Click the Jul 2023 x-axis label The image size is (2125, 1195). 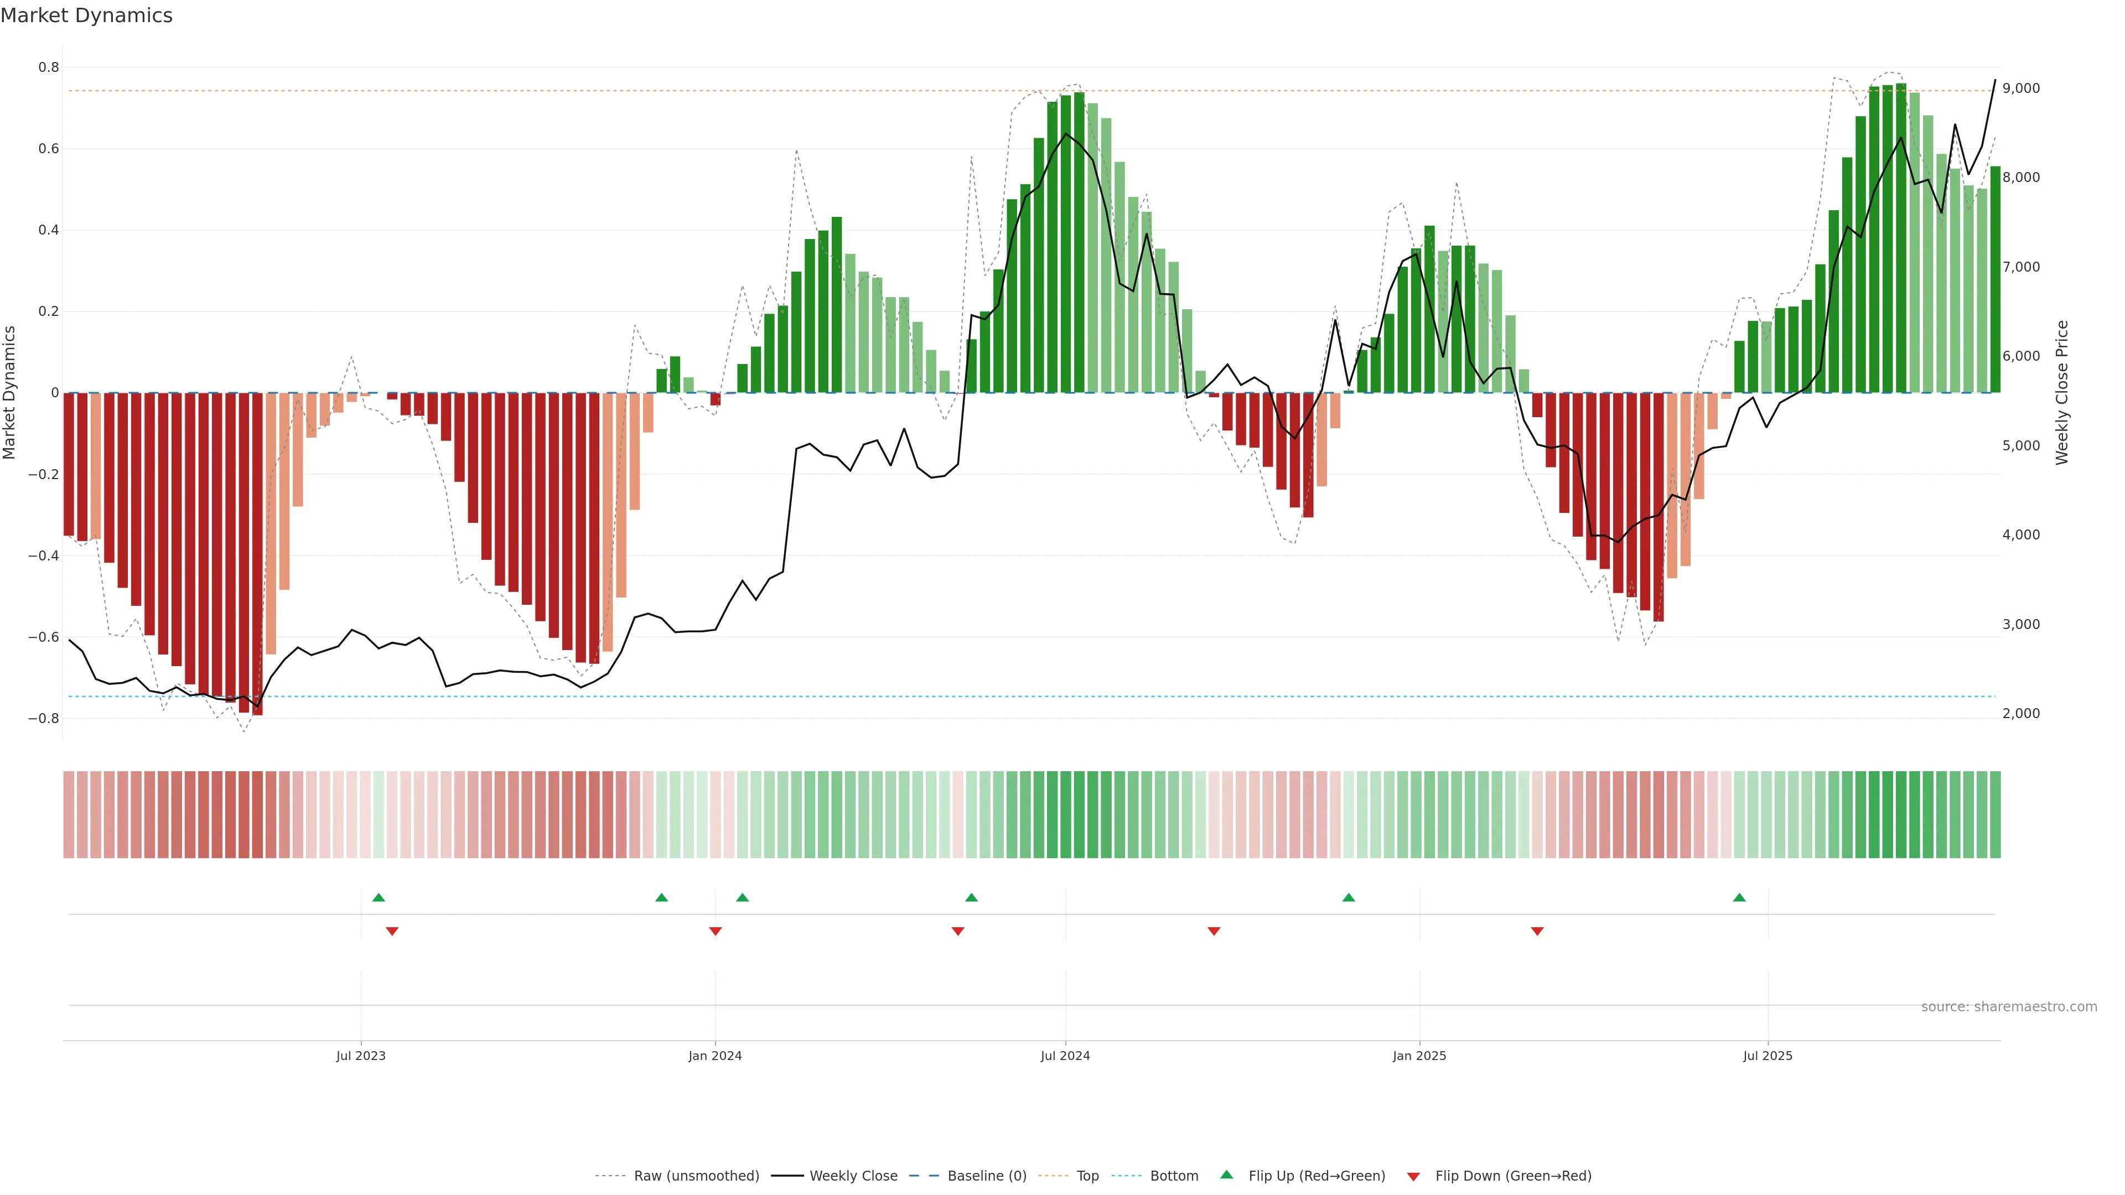pyautogui.click(x=360, y=1056)
